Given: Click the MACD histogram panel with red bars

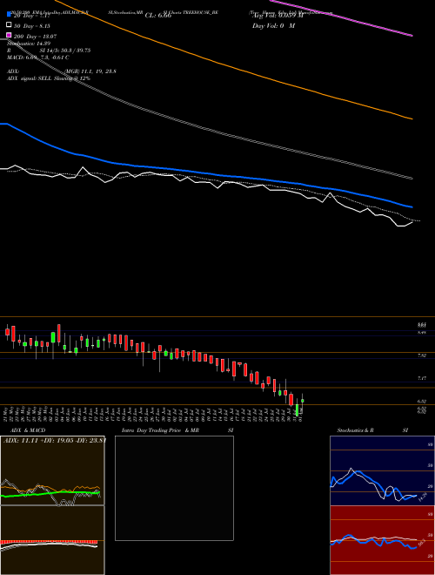Looking at the screenshot, I should pos(52,540).
